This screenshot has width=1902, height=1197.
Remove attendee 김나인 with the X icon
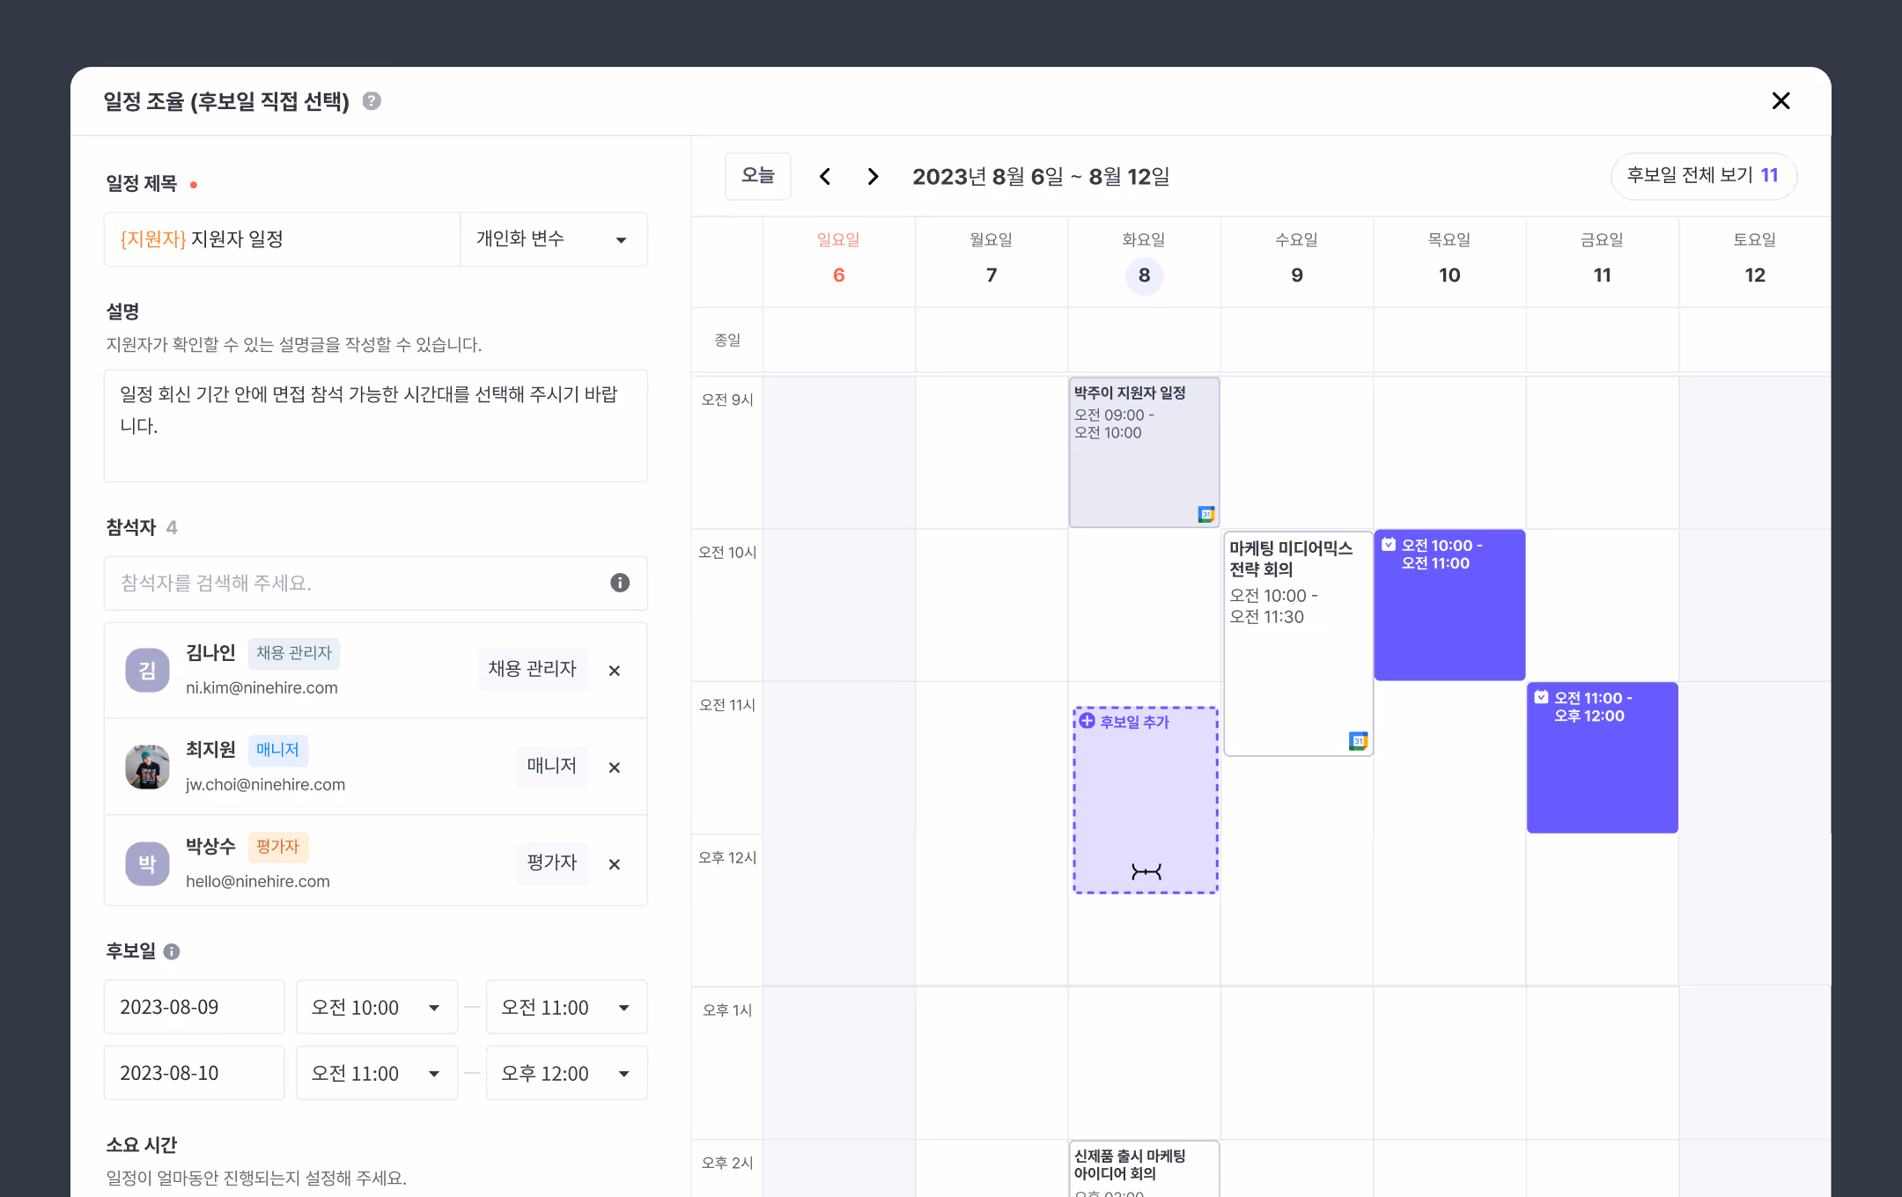coord(615,671)
